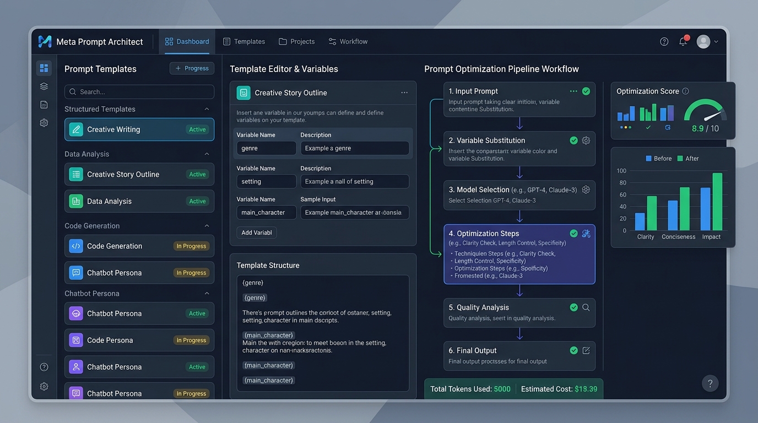Click the 'Estimated Cost: $18.39' text
The width and height of the screenshot is (758, 423).
[x=559, y=389]
